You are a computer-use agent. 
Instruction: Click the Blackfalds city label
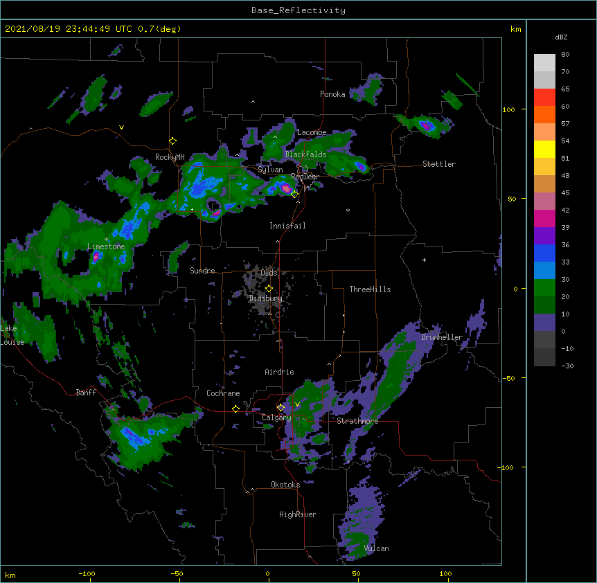(305, 154)
